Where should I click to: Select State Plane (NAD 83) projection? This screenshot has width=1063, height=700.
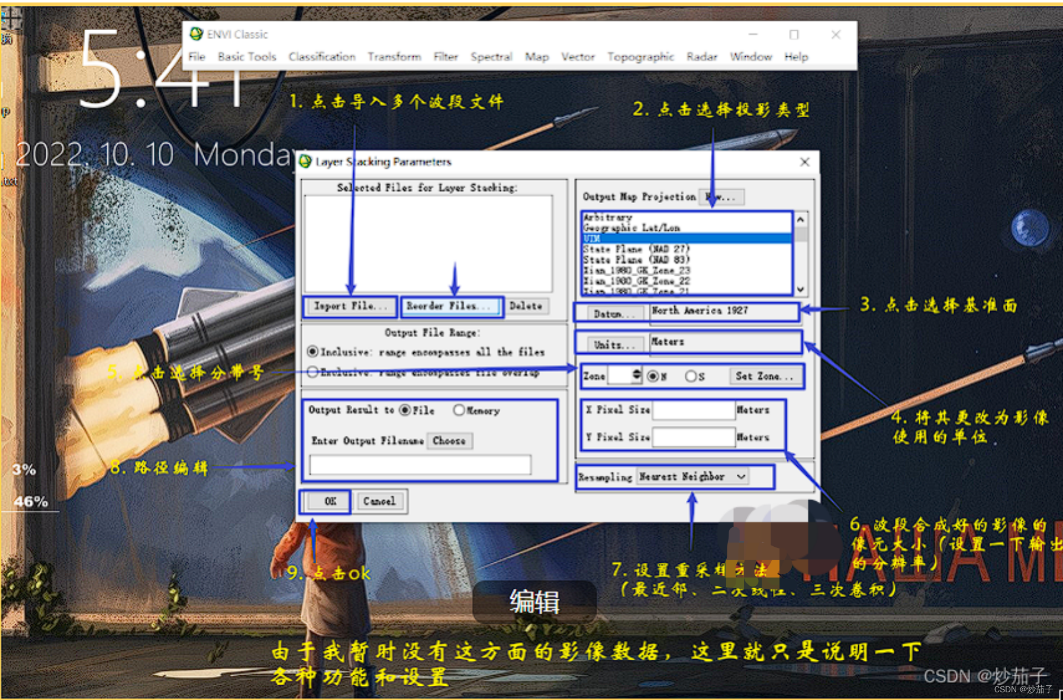pos(687,260)
